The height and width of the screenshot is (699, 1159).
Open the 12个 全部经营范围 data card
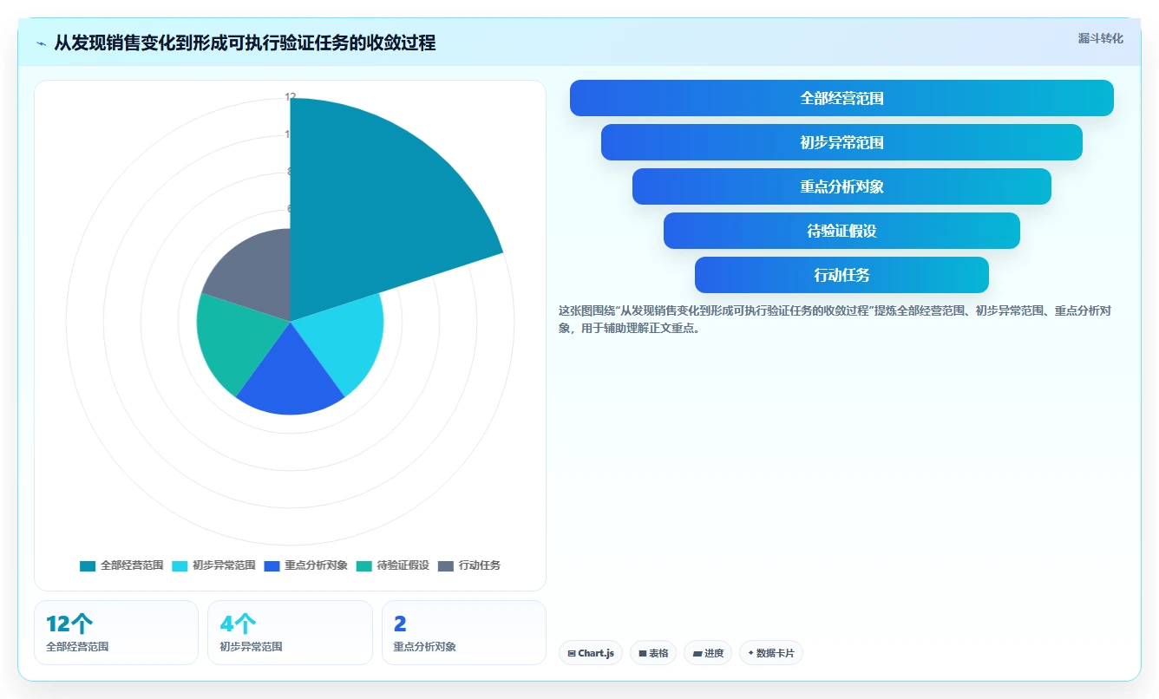116,632
